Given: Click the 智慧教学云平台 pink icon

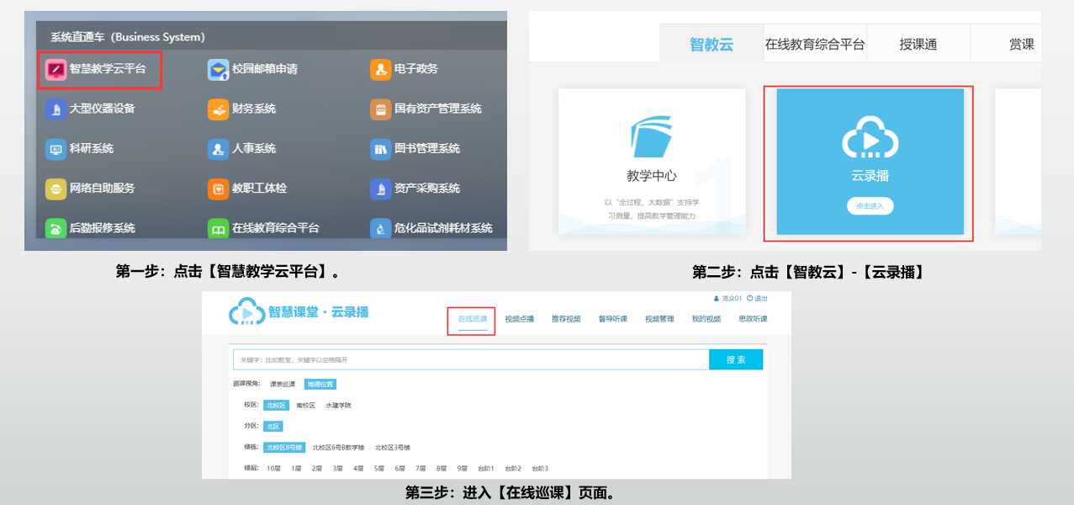Looking at the screenshot, I should pyautogui.click(x=56, y=69).
